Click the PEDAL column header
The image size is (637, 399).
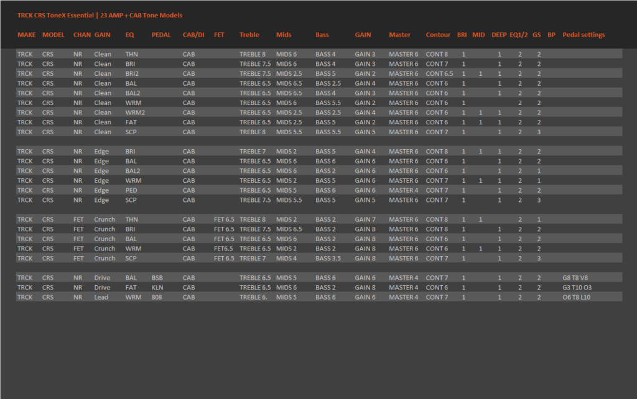[x=161, y=35]
